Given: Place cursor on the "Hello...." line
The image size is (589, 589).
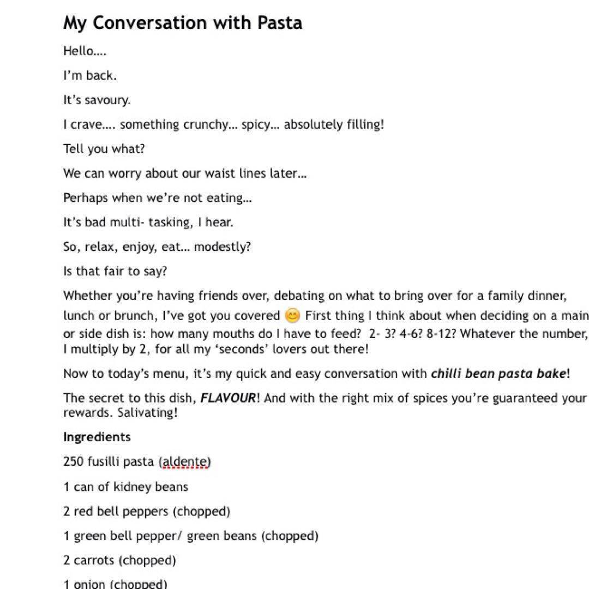Looking at the screenshot, I should coord(85,51).
